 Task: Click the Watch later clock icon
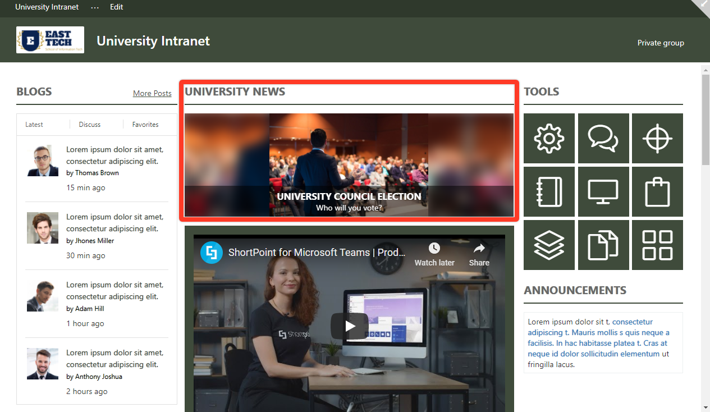click(x=434, y=248)
